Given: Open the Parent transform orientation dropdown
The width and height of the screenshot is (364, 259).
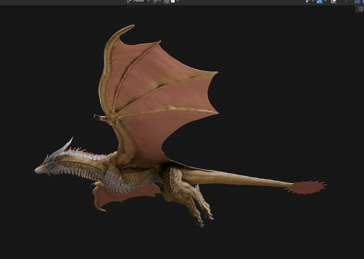Looking at the screenshot, I should [138, 1].
